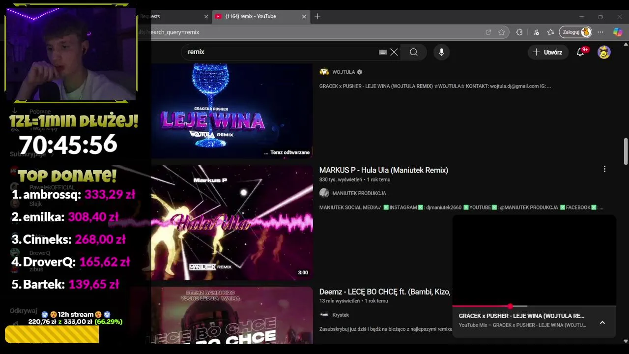Open the Copilot sidebar icon
Image resolution: width=629 pixels, height=354 pixels.
[618, 32]
